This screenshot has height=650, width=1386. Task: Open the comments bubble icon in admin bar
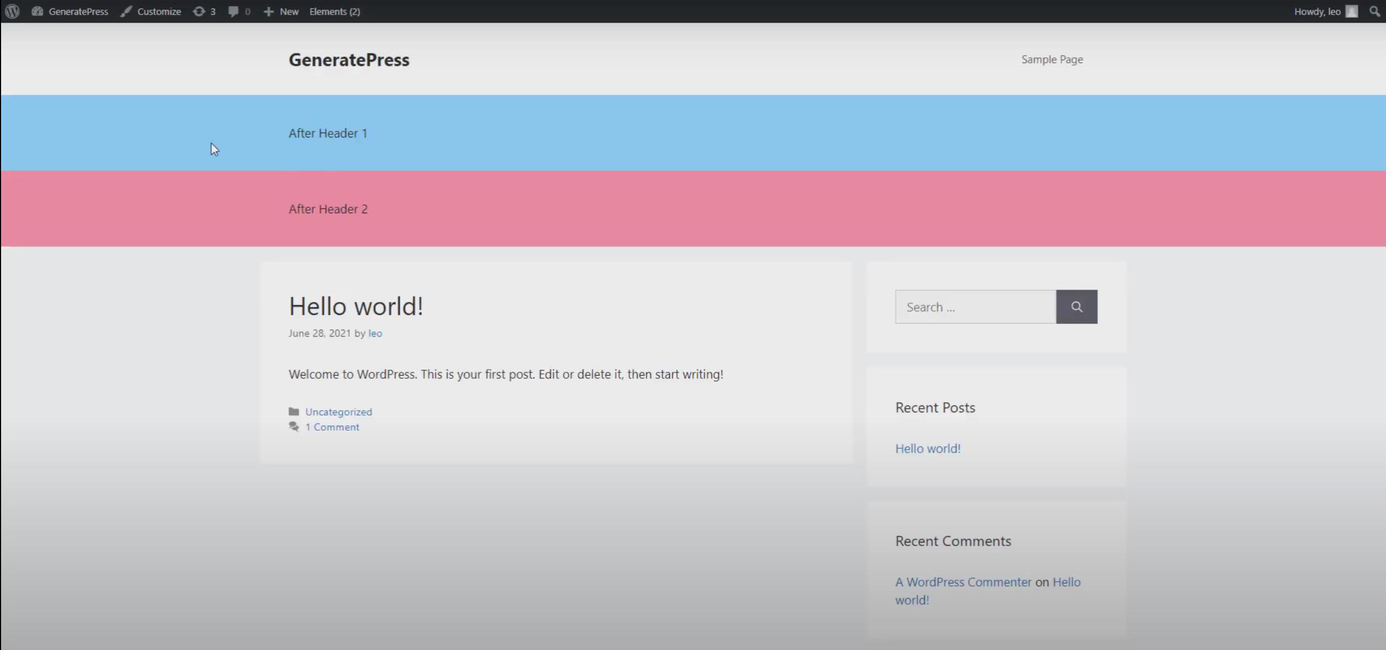coord(233,11)
